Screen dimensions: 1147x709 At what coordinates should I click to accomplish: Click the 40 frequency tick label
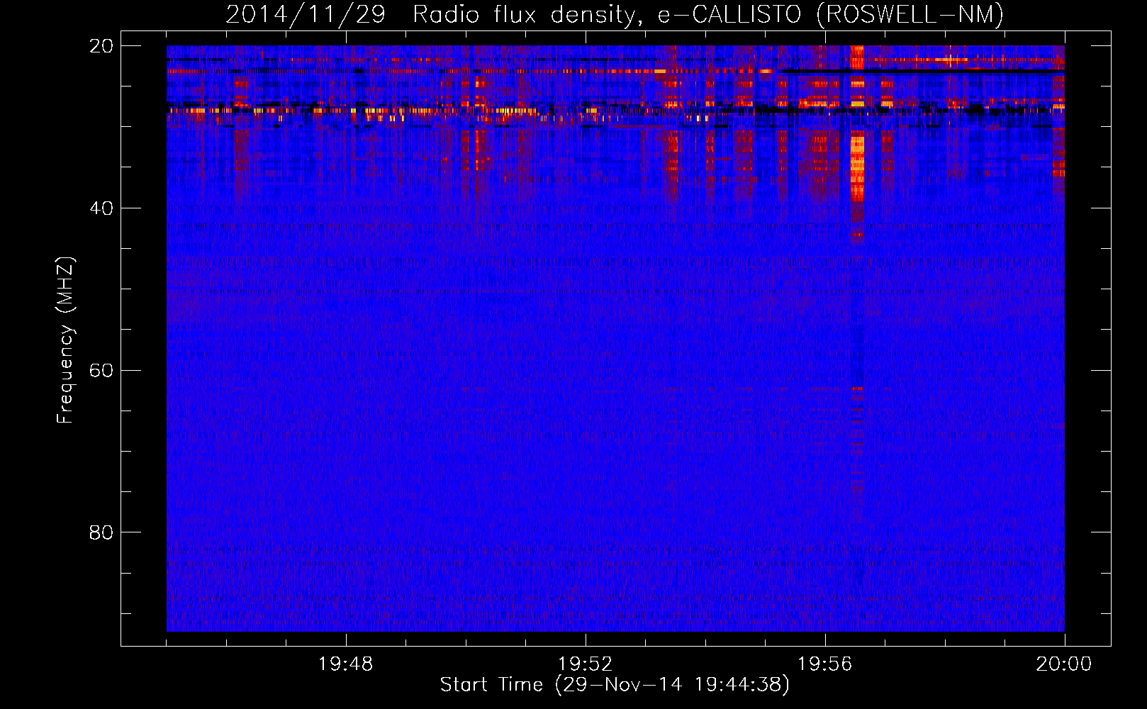101,208
